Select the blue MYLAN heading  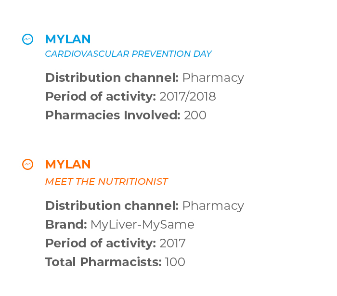tap(68, 39)
